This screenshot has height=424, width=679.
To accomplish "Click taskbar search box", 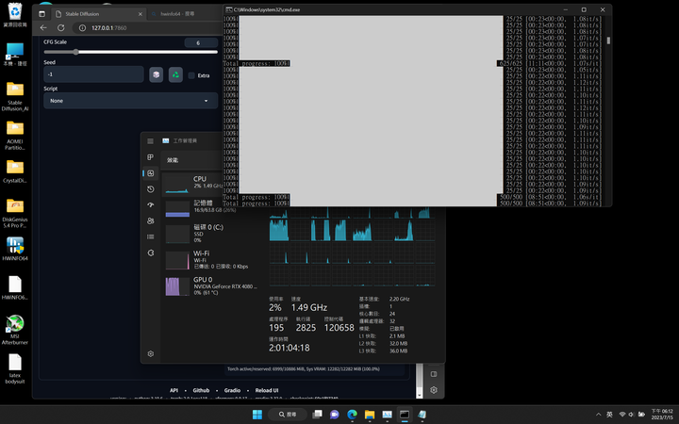I will point(288,415).
